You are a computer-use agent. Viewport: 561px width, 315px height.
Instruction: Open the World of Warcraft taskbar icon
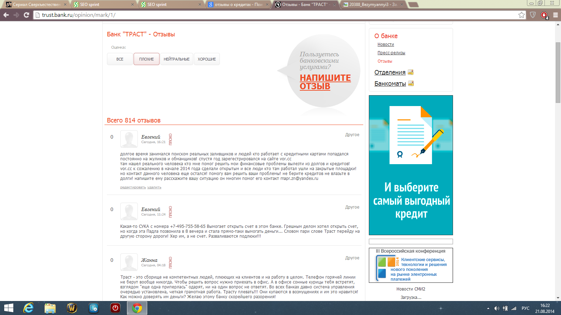pyautogui.click(x=72, y=308)
